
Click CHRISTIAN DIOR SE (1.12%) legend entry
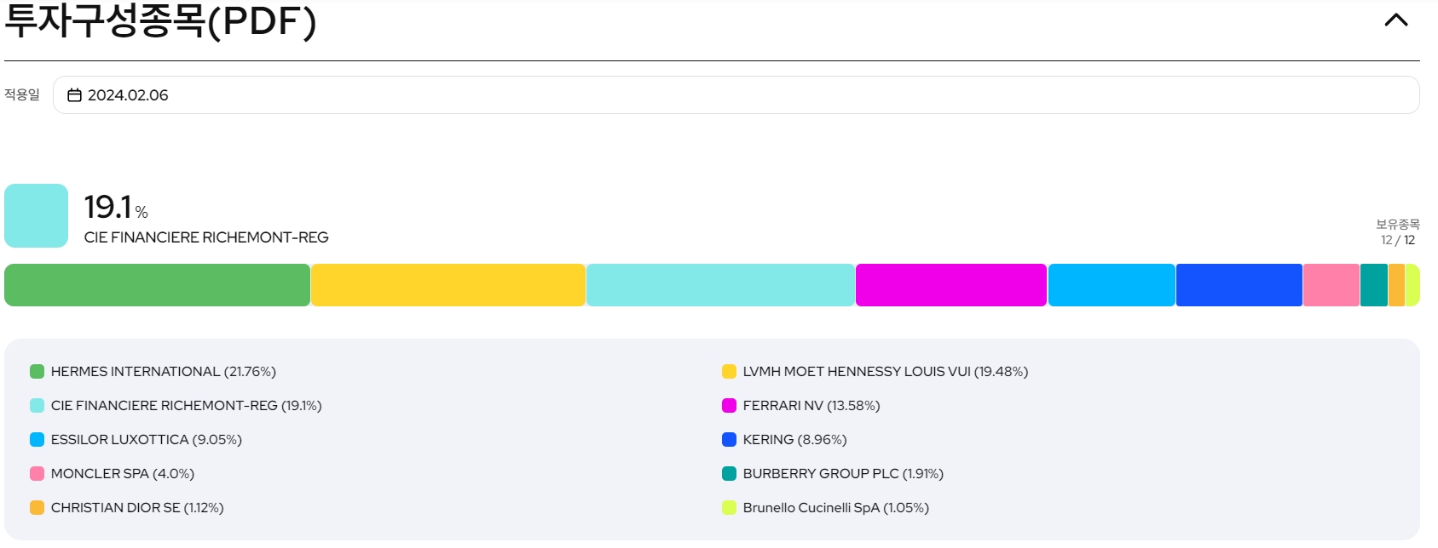point(127,508)
